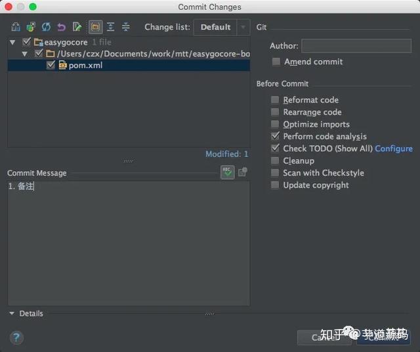Disable the Check TODO checkbox
Image resolution: width=420 pixels, height=352 pixels.
275,148
